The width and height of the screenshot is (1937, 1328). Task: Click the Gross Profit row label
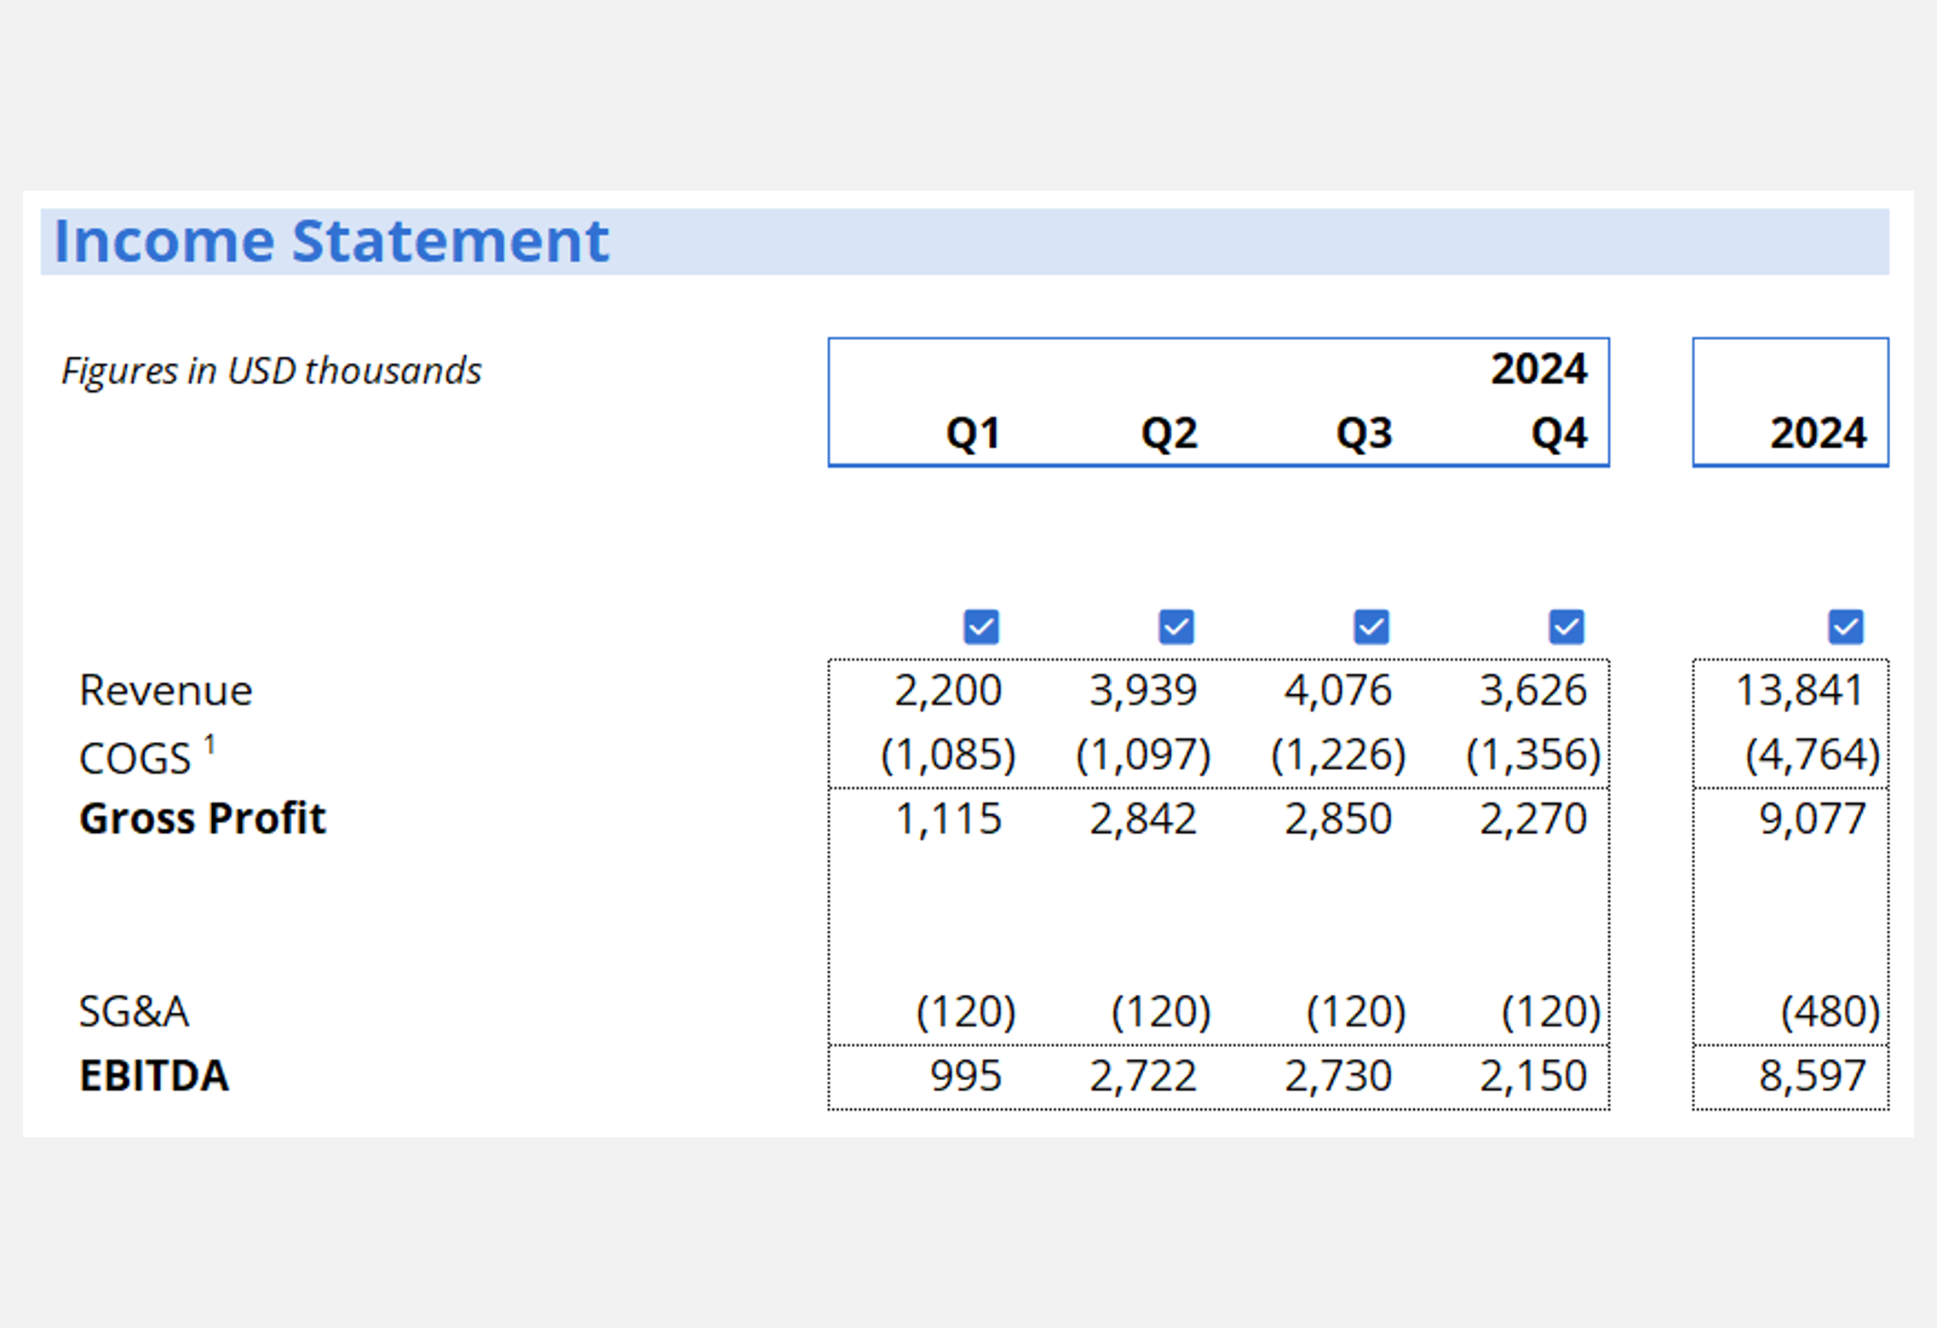click(x=202, y=819)
